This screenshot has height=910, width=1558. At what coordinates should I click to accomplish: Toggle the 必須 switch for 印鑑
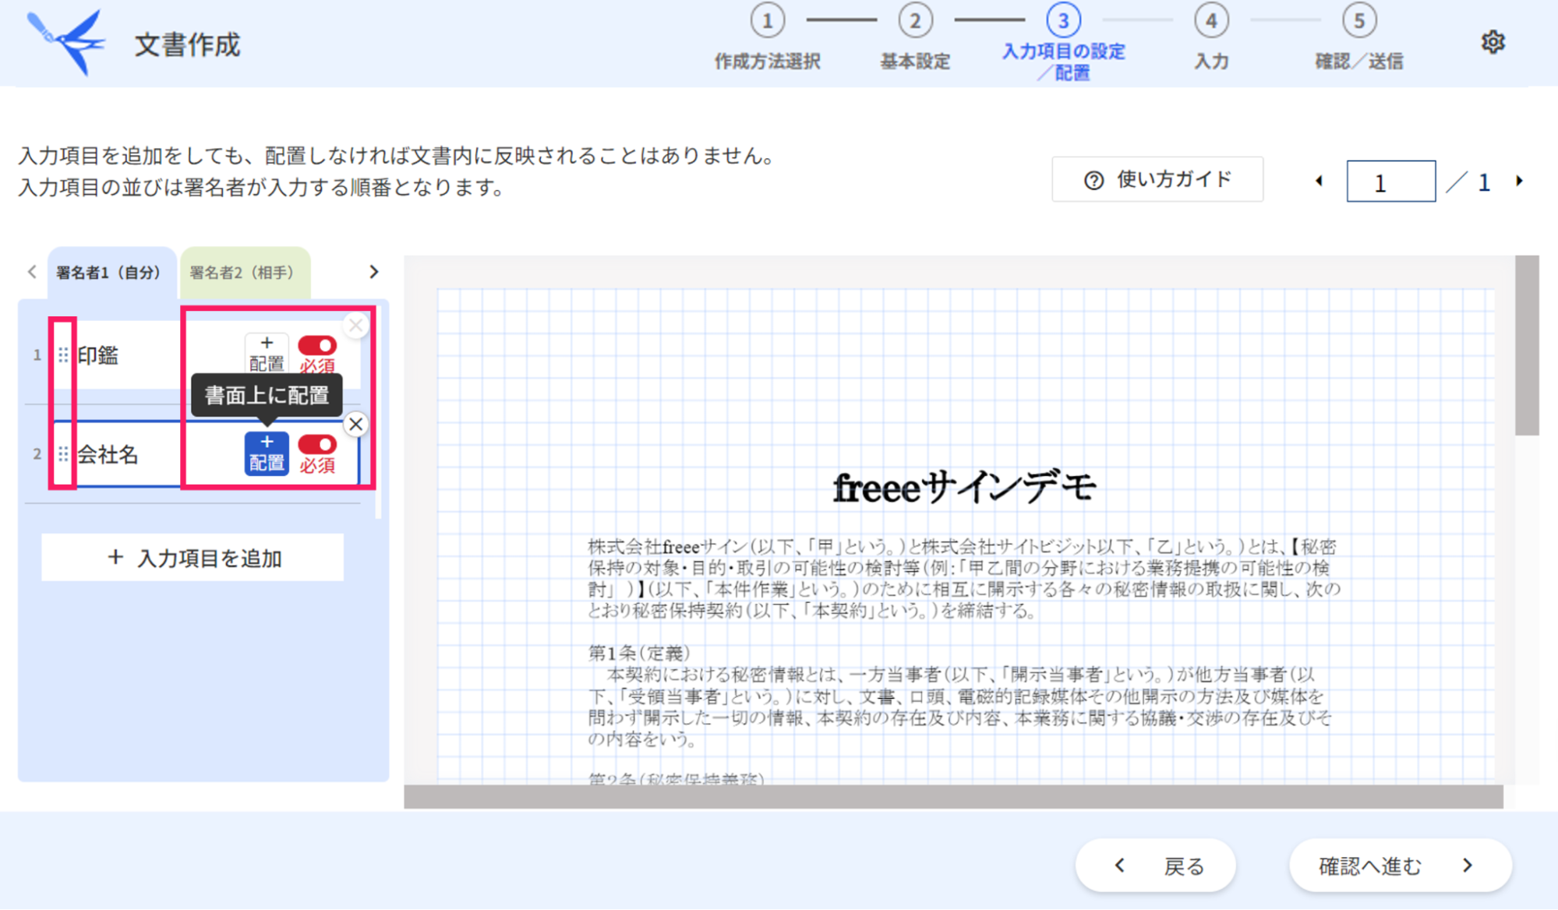tap(317, 345)
